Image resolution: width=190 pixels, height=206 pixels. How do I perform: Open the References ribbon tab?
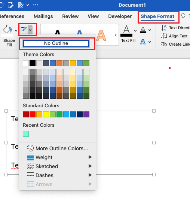click(x=12, y=16)
